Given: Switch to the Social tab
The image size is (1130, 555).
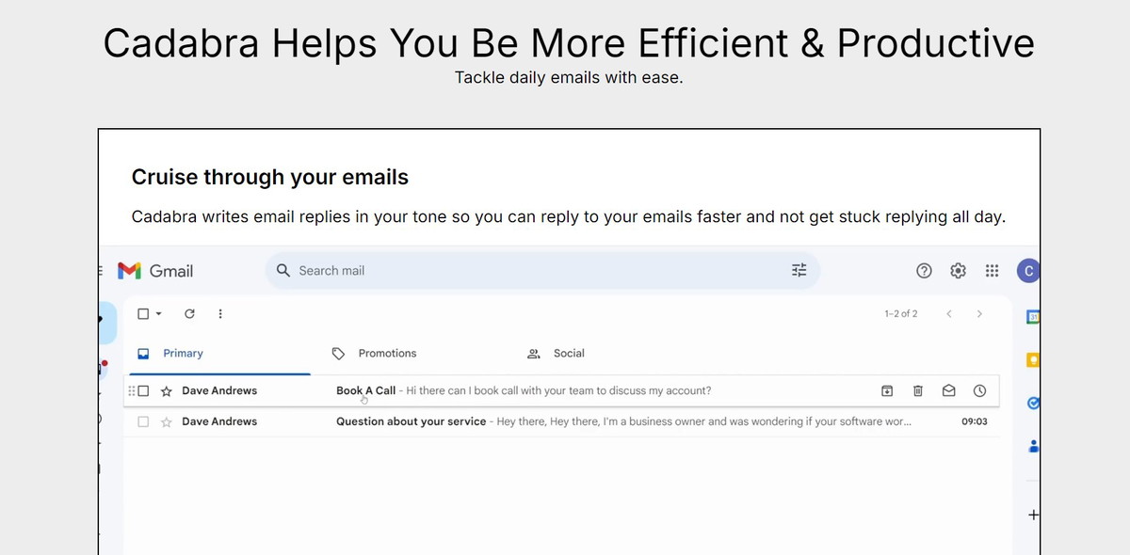Looking at the screenshot, I should (556, 354).
